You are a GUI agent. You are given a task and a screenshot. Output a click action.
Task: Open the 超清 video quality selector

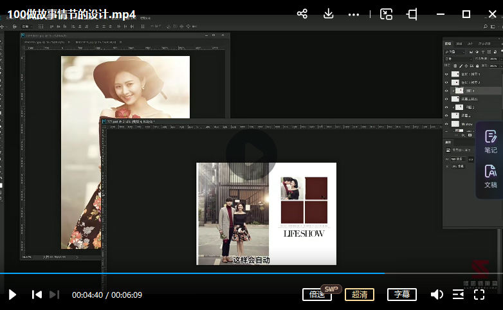[x=360, y=295]
